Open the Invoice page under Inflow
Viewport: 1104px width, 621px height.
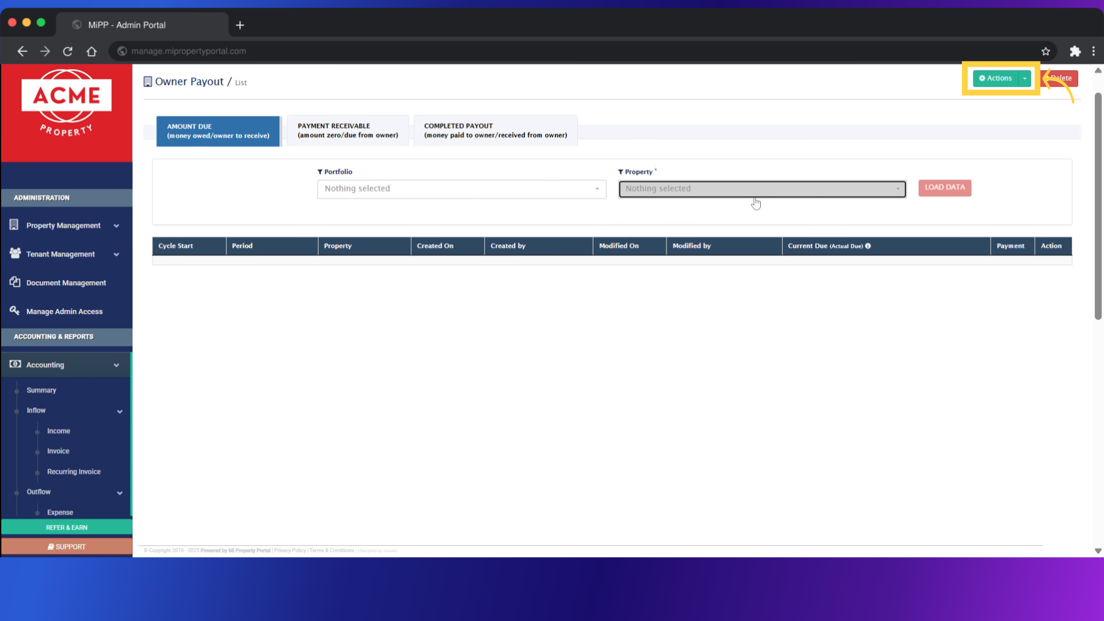(x=58, y=451)
